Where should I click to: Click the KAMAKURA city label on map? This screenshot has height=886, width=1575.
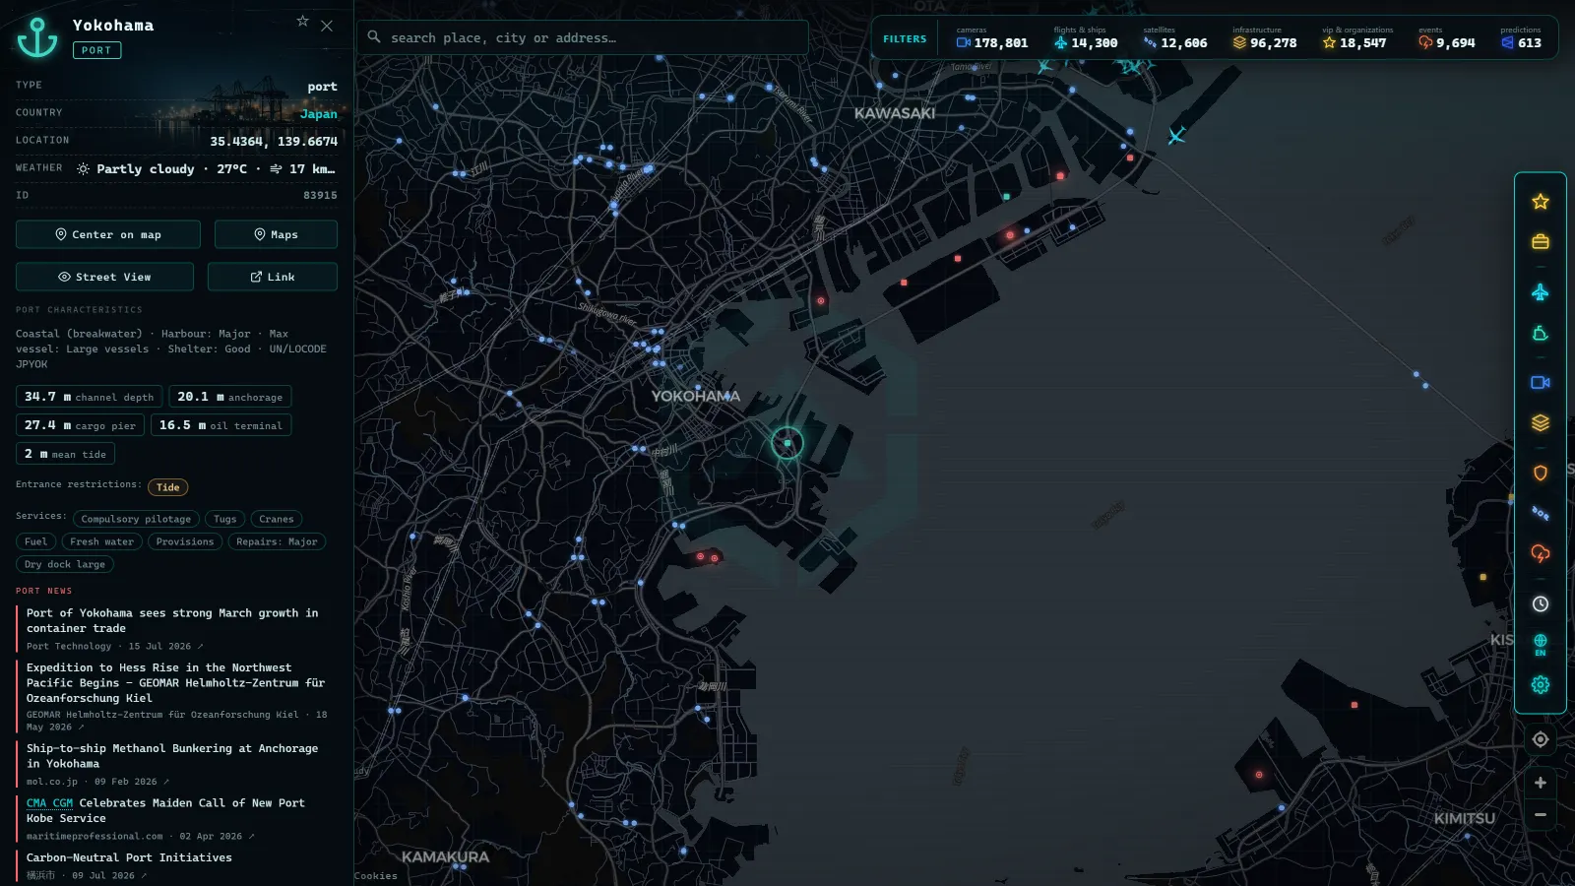pos(445,857)
